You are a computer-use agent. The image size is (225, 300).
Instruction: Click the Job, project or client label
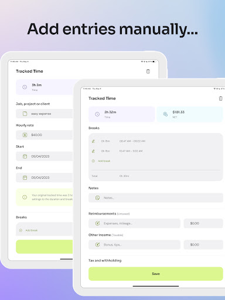(33, 104)
